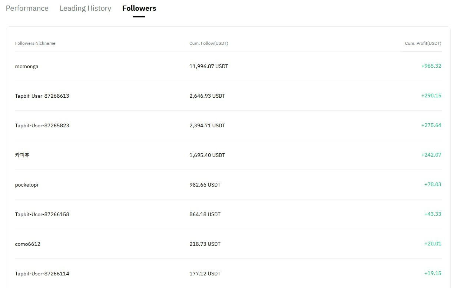Click follower nickname pocketopi

pos(27,185)
